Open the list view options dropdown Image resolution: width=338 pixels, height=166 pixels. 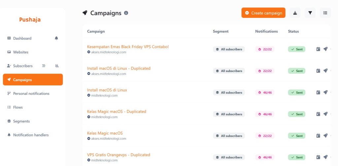point(325,13)
